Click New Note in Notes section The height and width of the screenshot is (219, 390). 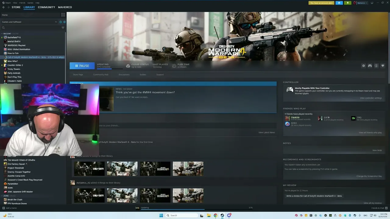377,150
